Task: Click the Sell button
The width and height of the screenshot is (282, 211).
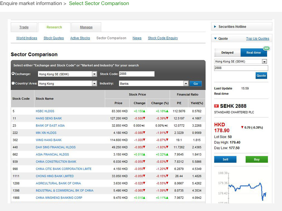Action: pyautogui.click(x=225, y=159)
